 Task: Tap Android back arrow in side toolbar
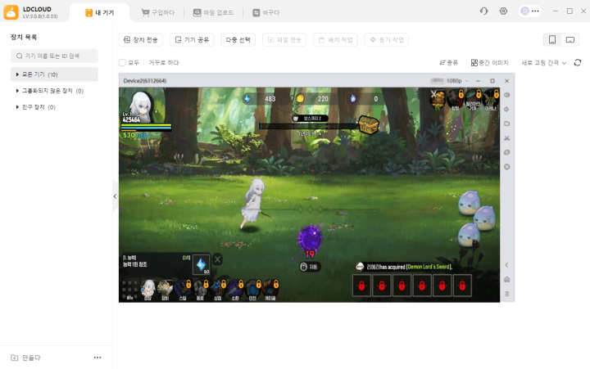coord(507,265)
